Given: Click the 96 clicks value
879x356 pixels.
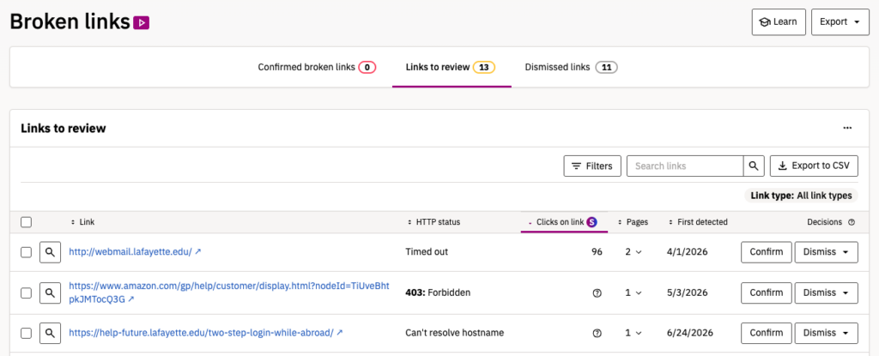Looking at the screenshot, I should coord(597,252).
